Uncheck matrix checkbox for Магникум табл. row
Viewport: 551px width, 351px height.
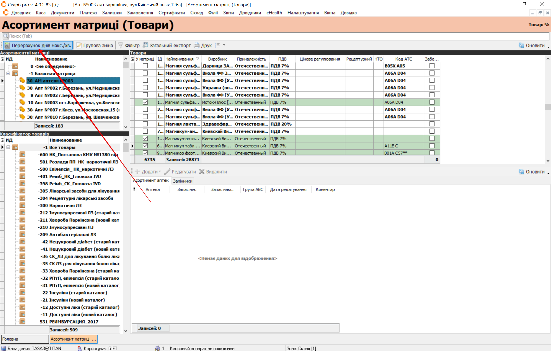(145, 146)
